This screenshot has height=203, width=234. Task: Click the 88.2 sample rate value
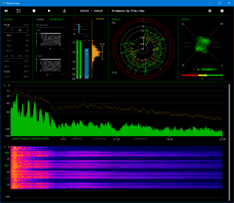pos(9,41)
